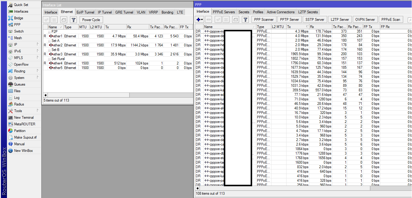Image resolution: width=412 pixels, height=198 pixels.
Task: Click the Power Cycle button
Action: [91, 20]
